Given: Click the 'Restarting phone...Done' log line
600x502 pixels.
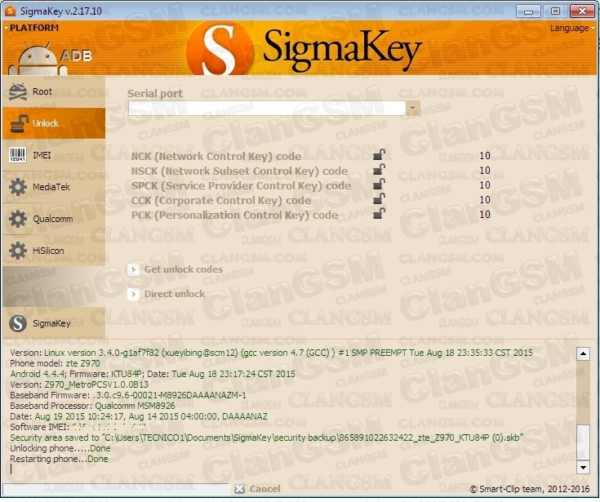Looking at the screenshot, I should coord(59,459).
